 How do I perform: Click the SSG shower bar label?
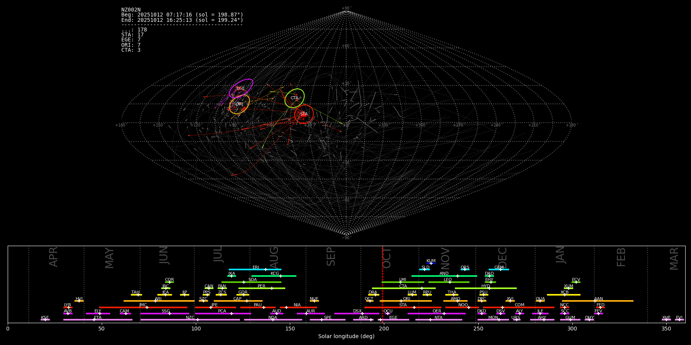tap(165, 311)
